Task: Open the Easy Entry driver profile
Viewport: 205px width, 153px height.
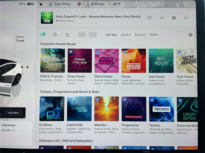Action: (60, 4)
